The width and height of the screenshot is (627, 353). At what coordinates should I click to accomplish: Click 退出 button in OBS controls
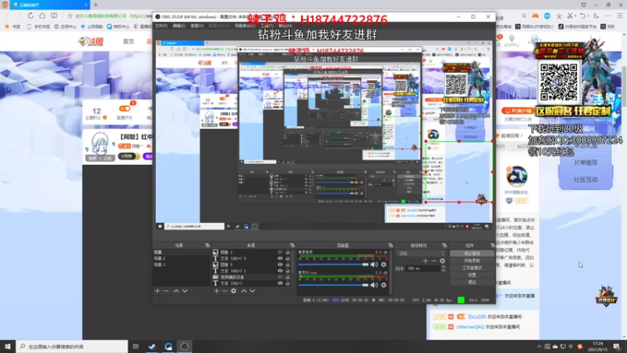472,282
